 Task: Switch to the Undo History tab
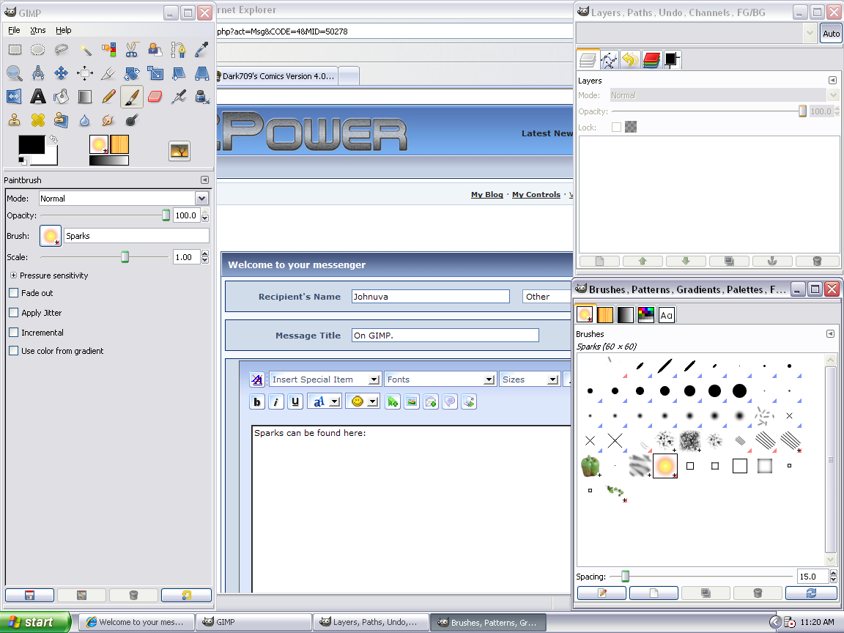630,60
